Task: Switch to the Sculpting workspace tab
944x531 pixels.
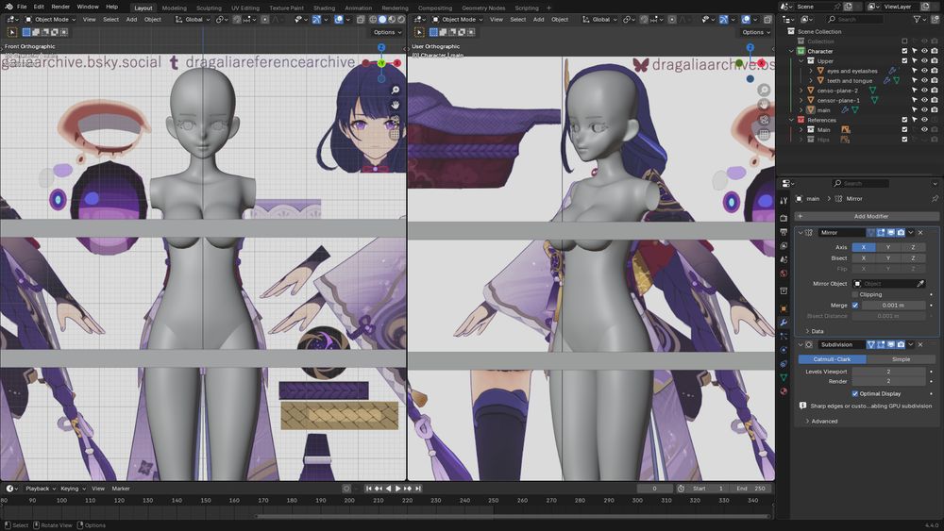Action: click(x=209, y=8)
